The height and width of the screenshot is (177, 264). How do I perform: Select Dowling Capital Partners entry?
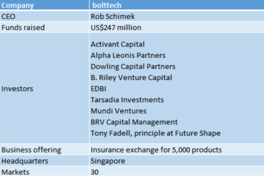point(133,67)
